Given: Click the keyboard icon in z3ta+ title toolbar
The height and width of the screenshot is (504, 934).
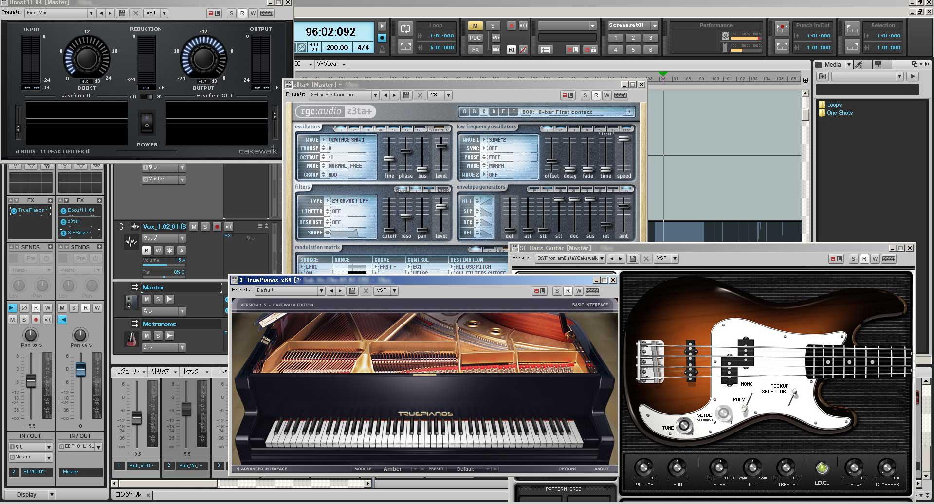Looking at the screenshot, I should tap(620, 95).
